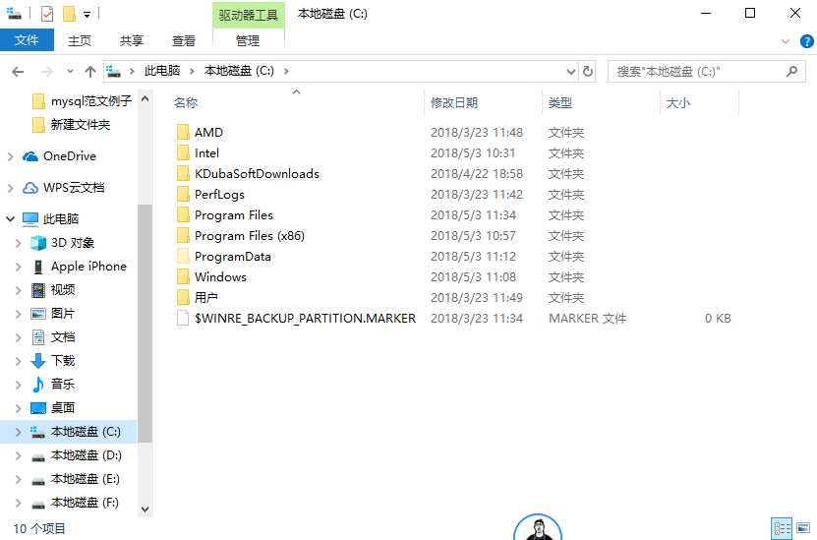Switch to the 共享 ribbon tab
Image resolution: width=817 pixels, height=540 pixels.
pyautogui.click(x=132, y=40)
